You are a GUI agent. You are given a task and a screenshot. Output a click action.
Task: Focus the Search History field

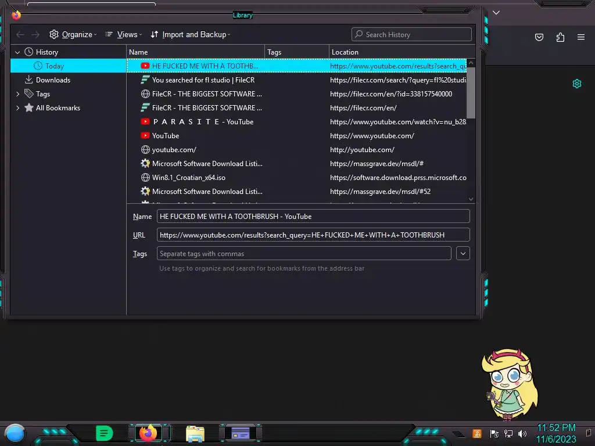coord(411,34)
